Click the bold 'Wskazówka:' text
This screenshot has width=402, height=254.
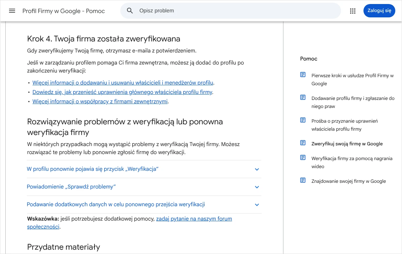coord(43,219)
